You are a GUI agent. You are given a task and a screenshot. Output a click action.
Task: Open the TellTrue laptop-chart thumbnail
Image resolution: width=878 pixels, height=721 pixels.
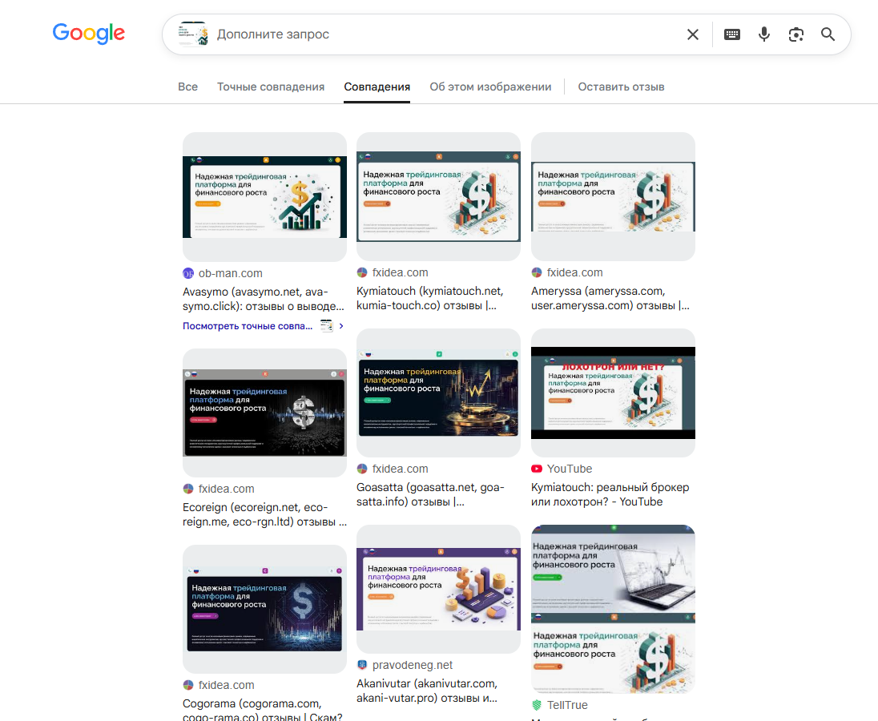613,609
